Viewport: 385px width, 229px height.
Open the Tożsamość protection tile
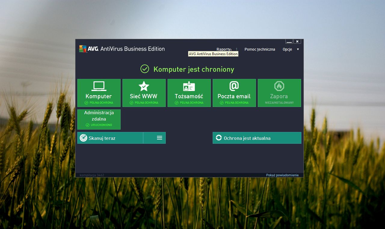[189, 93]
